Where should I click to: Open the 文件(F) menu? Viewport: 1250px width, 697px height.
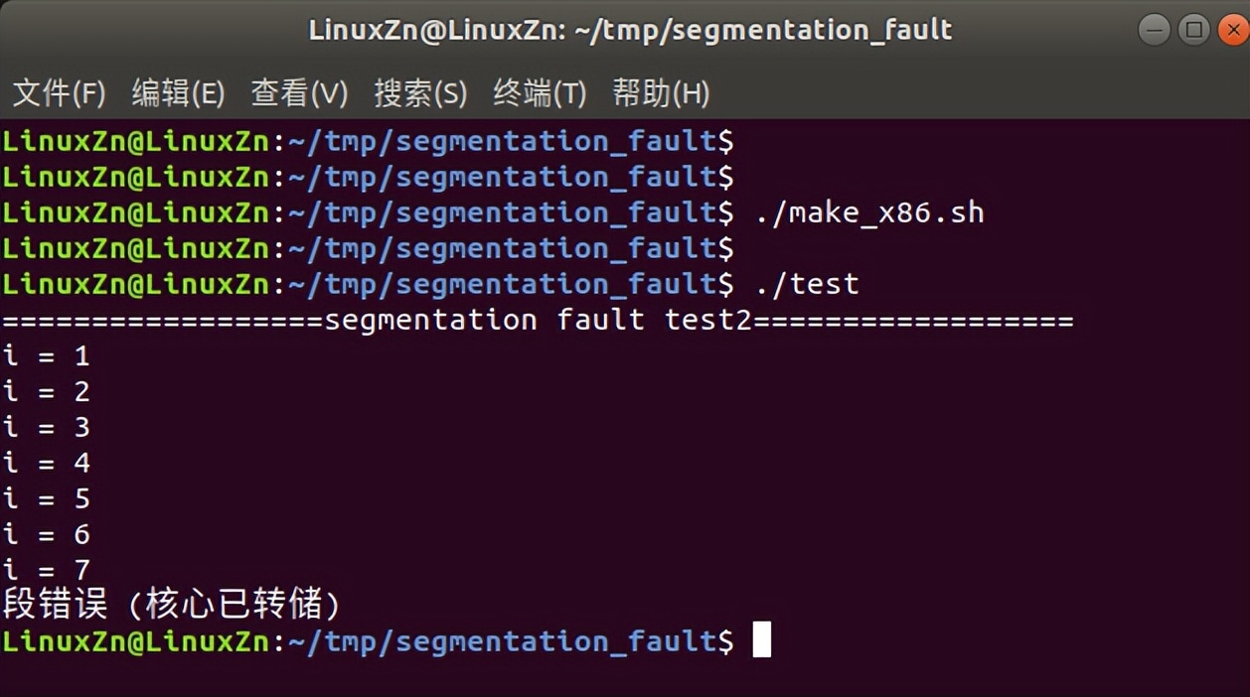click(x=59, y=94)
